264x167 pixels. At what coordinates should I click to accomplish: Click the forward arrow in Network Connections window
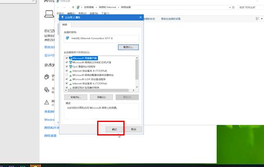[64, 7]
